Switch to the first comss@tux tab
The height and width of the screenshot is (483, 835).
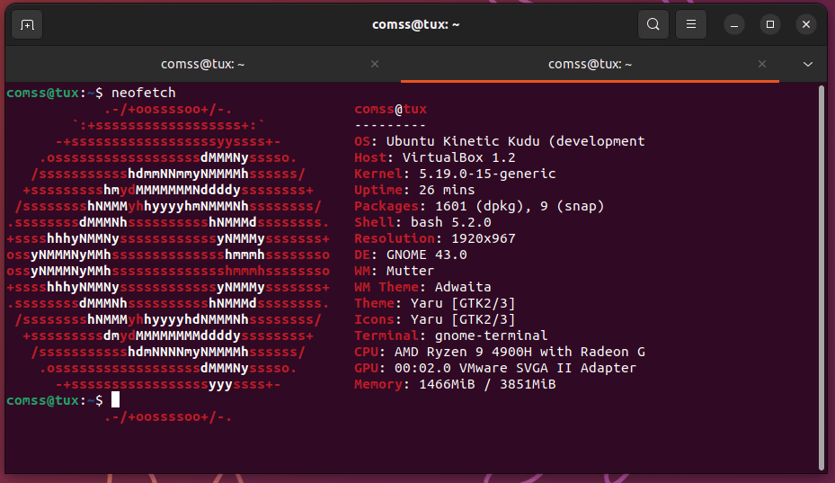point(203,64)
